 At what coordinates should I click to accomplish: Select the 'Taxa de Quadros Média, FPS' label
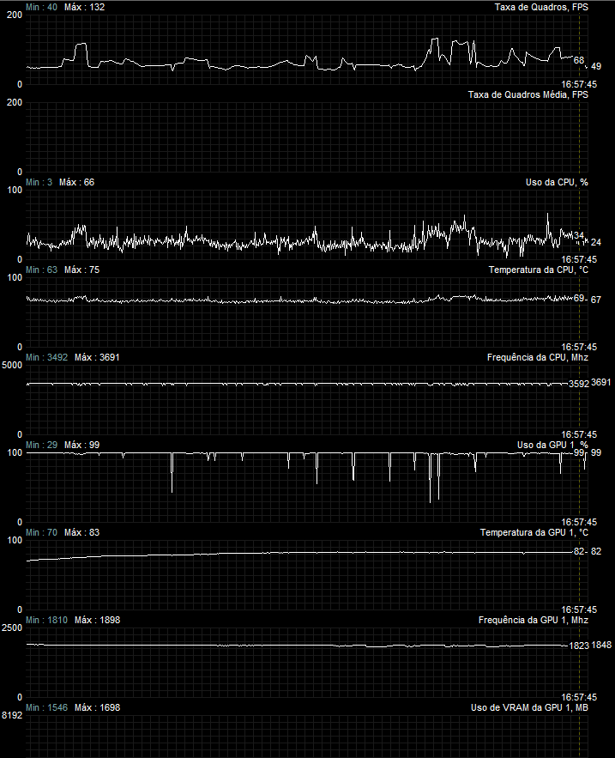(528, 94)
